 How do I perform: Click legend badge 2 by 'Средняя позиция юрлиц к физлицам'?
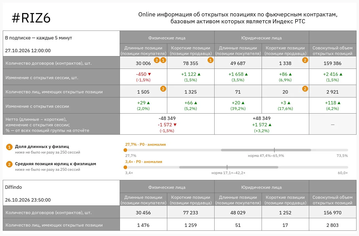click(9, 164)
